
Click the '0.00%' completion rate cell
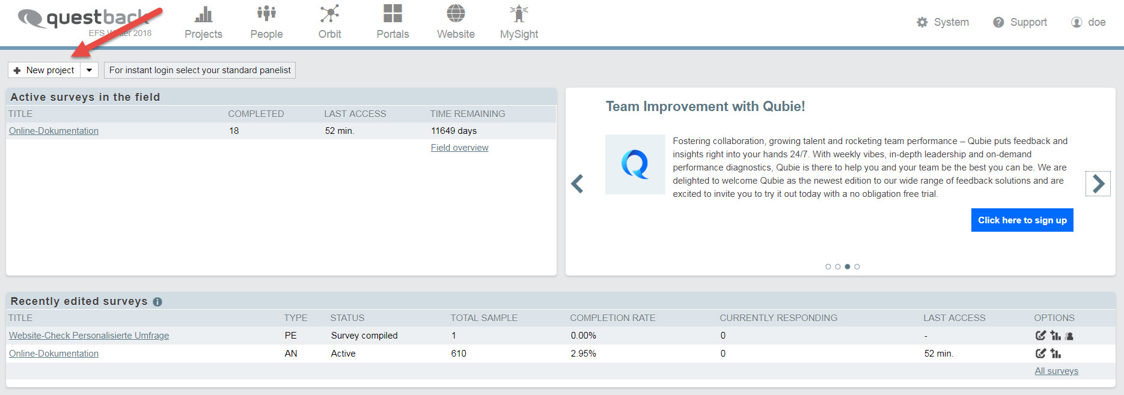(x=583, y=336)
